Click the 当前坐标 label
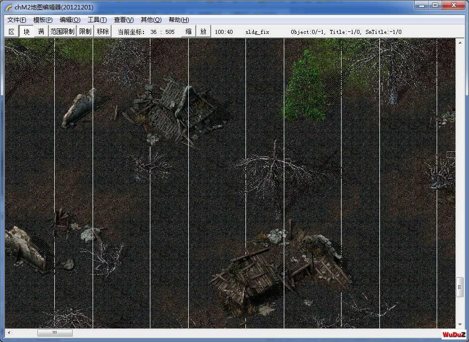469x342 pixels. (x=131, y=32)
